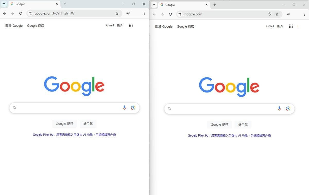
Task: Reload the google.com.tw page
Action: (21, 13)
